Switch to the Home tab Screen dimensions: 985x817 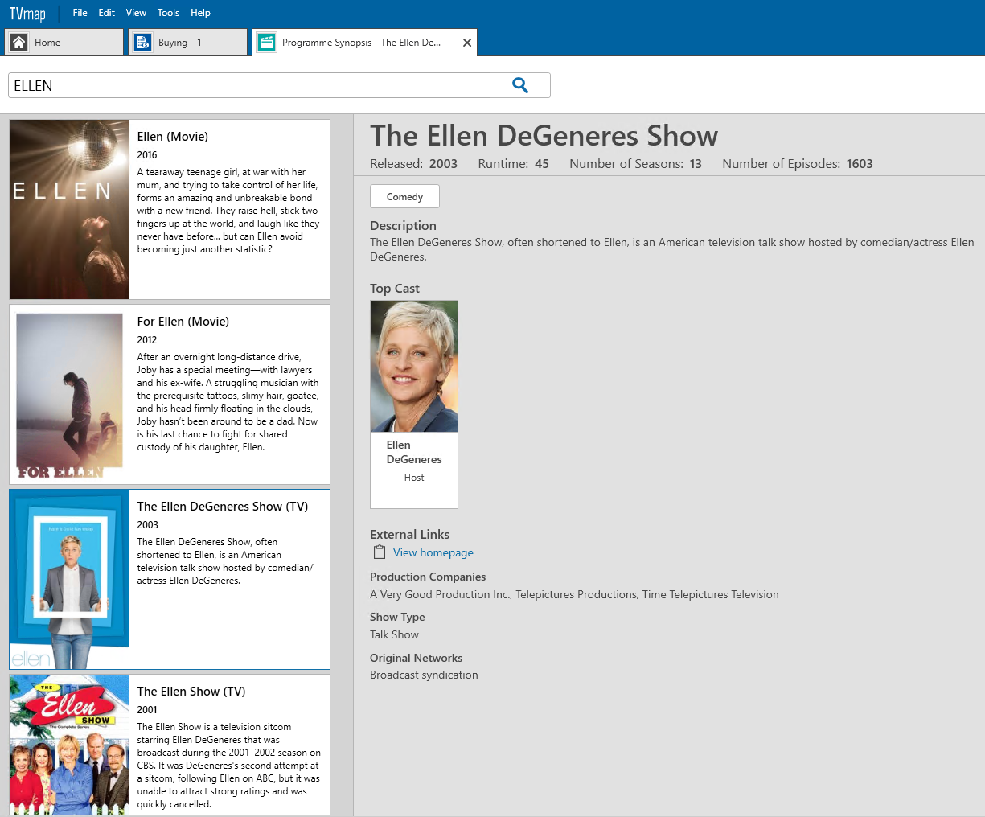pyautogui.click(x=64, y=43)
